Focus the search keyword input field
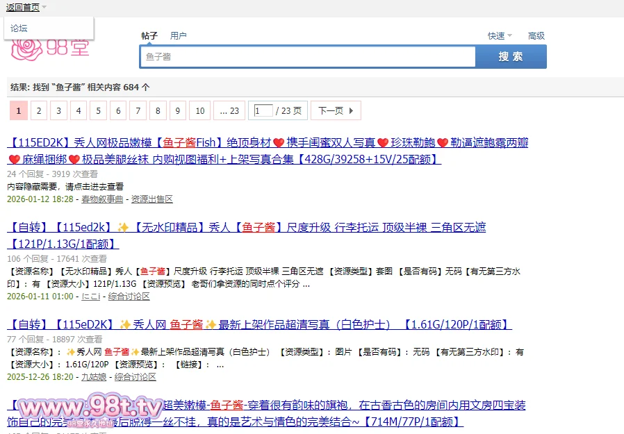Viewport: 624px width, 434px height. click(307, 57)
